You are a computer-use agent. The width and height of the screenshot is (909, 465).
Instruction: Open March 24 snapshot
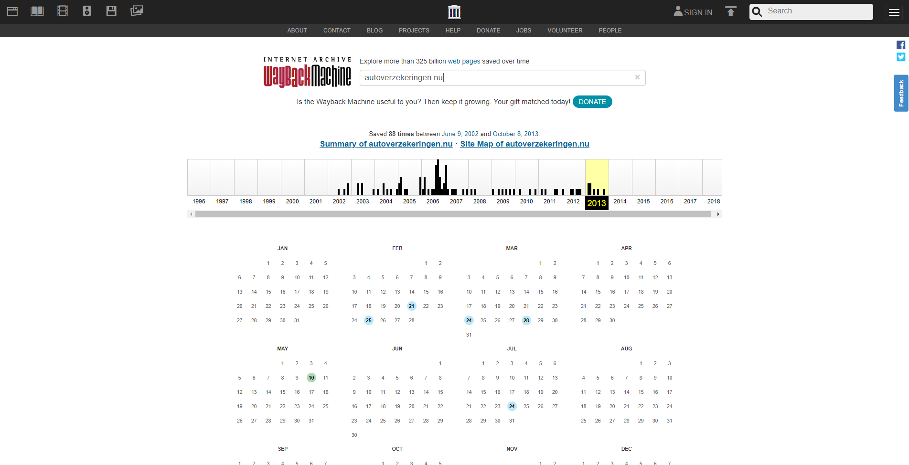[469, 320]
